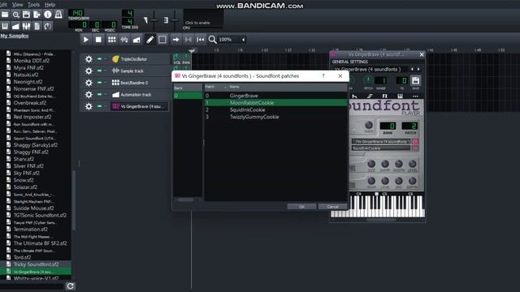Open soundfont file with pink button
Viewport: 520px width, 292px height.
point(415,141)
